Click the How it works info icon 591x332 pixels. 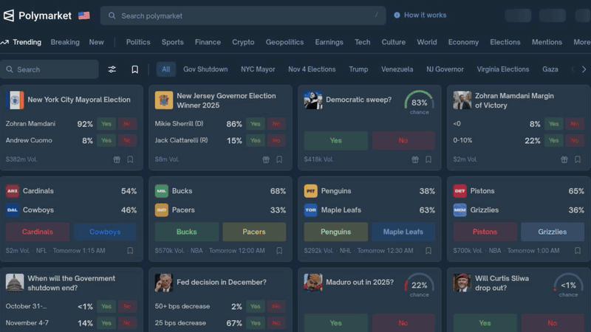[x=397, y=15]
